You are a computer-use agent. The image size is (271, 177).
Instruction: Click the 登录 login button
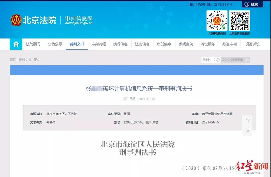click(x=252, y=4)
